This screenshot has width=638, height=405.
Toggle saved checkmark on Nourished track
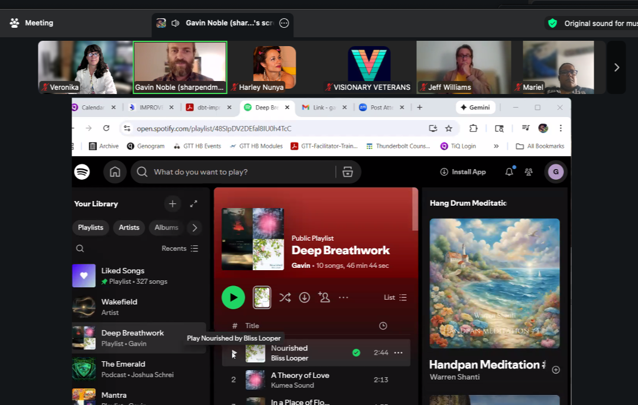(356, 352)
